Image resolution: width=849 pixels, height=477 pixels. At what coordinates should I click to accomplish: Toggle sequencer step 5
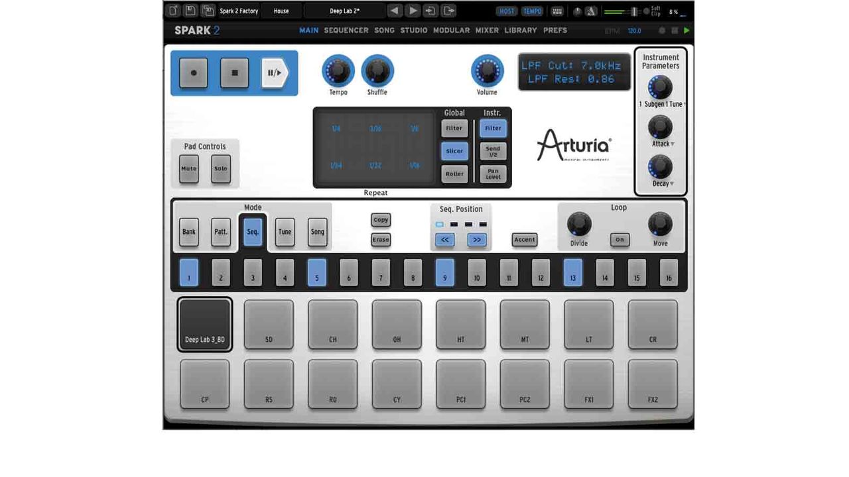click(x=316, y=272)
